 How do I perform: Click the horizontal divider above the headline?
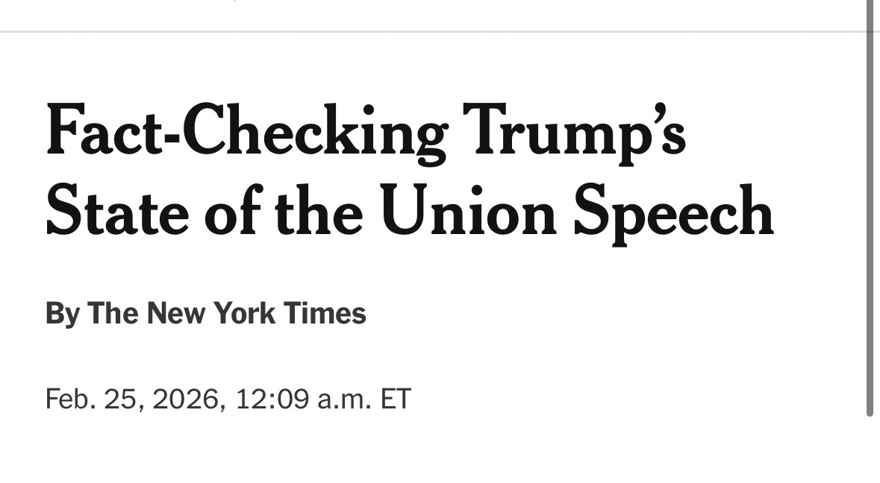point(433,31)
